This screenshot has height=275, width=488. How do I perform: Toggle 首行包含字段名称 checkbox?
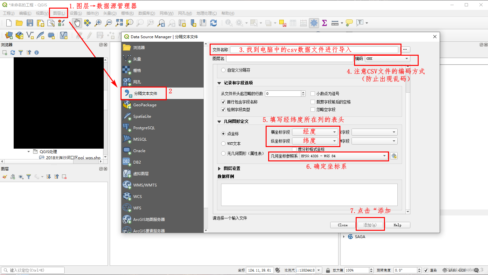[223, 102]
